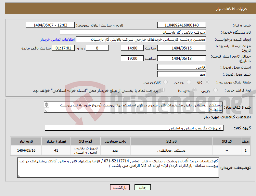This screenshot has height=196, width=256.
Task: Click the چاپ print button
Action: [143, 187]
